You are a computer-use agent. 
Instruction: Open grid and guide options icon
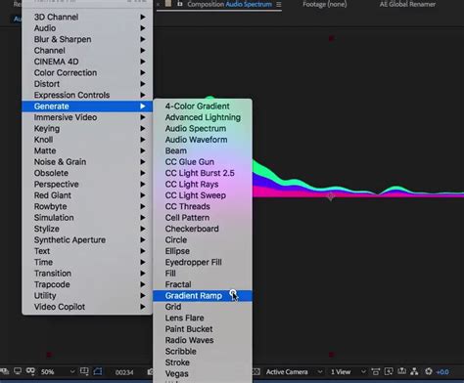(x=84, y=371)
